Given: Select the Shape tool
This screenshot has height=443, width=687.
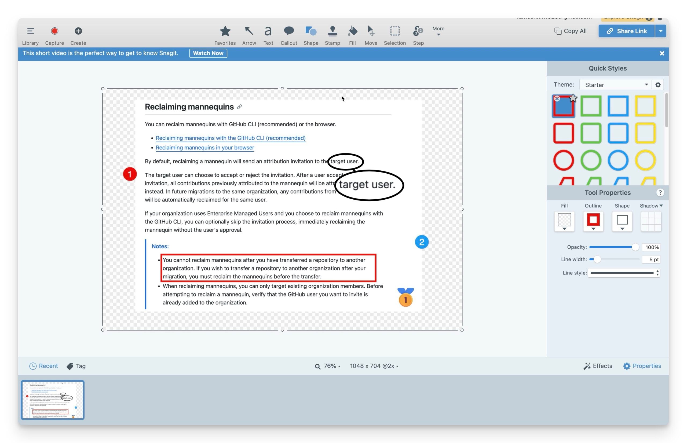Looking at the screenshot, I should pos(311,31).
